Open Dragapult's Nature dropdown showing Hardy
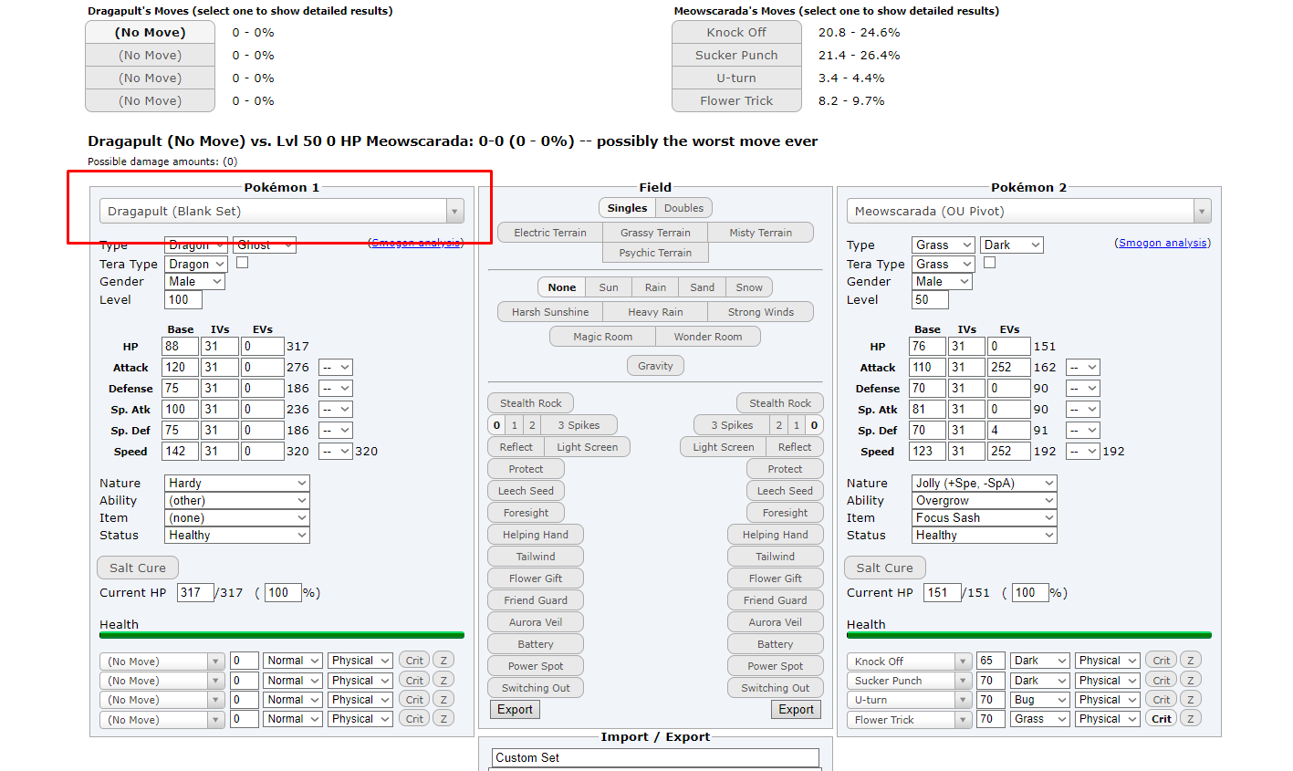Viewport: 1293px width, 771px height. pos(237,483)
